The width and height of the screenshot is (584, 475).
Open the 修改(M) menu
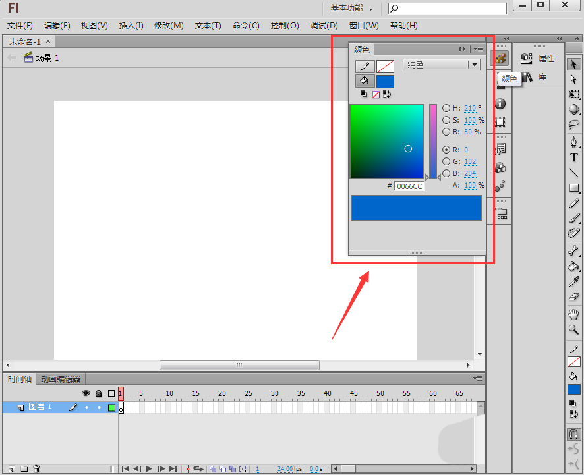169,26
